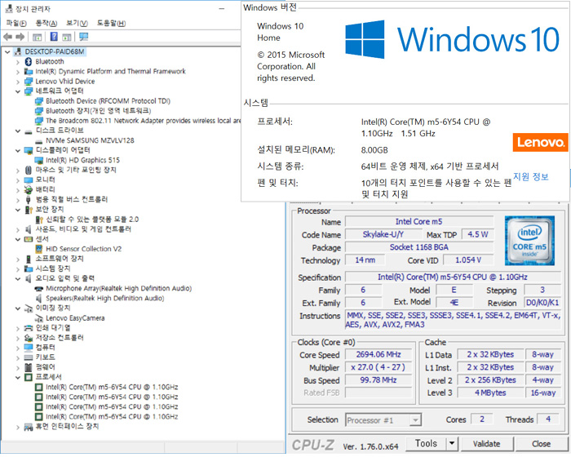Select the Bluetooth category icon
The width and height of the screenshot is (571, 457).
click(29, 61)
